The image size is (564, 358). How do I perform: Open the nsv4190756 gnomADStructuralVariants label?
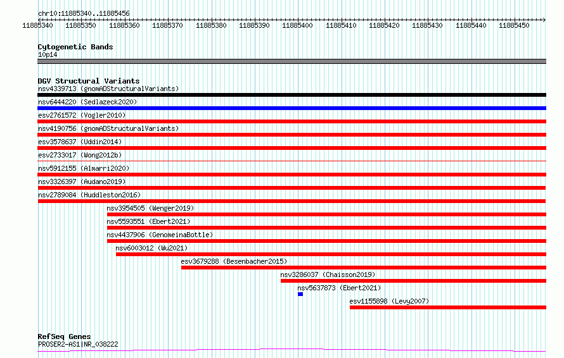108,128
